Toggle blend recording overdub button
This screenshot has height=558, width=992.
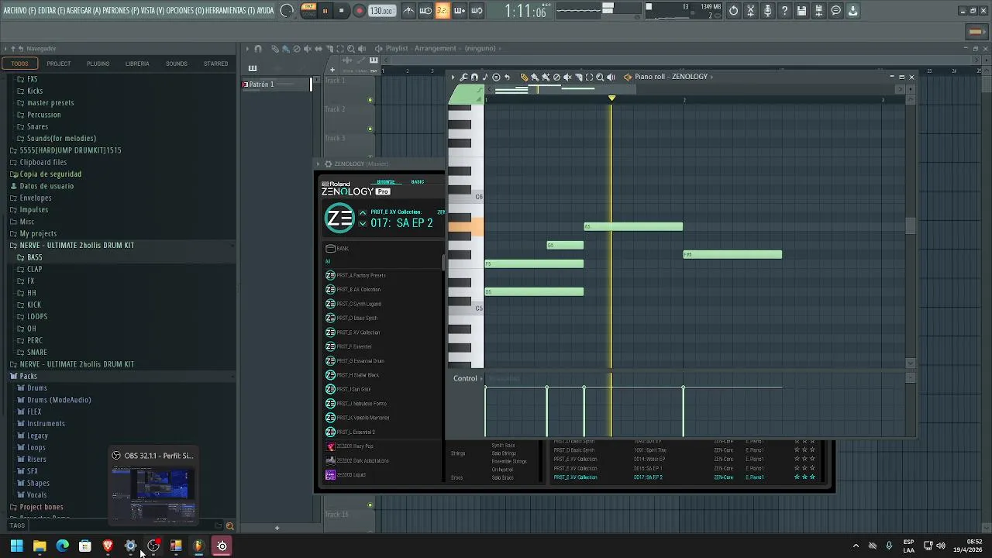click(x=460, y=11)
